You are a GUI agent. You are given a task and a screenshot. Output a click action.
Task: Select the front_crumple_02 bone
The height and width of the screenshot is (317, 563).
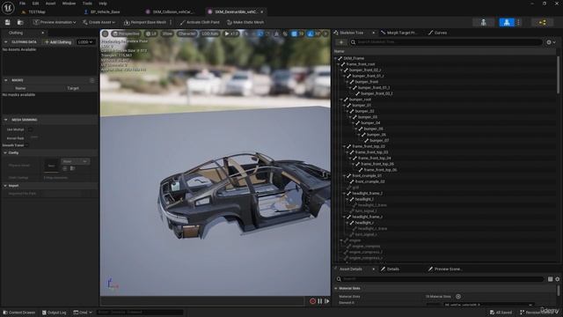[369, 181]
